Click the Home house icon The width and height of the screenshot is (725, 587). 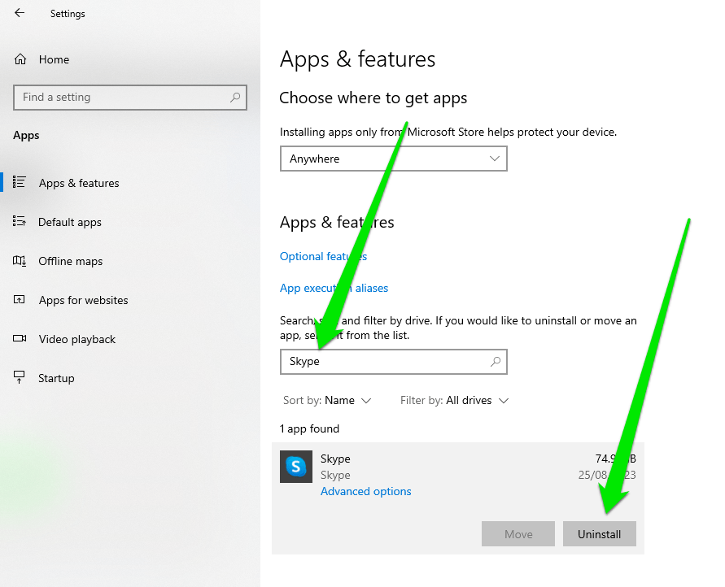[20, 59]
